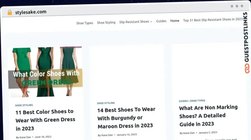Read 14 Best Shoes Burgundy Maroon Dress article
Image resolution: width=251 pixels, height=140 pixels.
[126, 118]
